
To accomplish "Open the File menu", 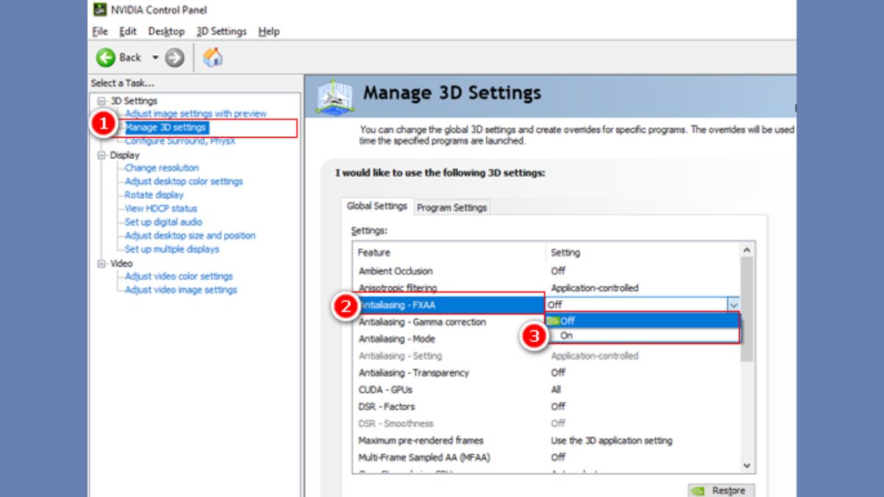I will [x=100, y=31].
